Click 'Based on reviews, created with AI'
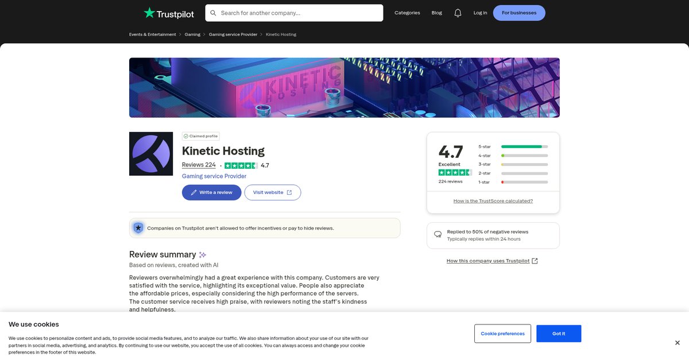The image size is (689, 356). coord(174,265)
